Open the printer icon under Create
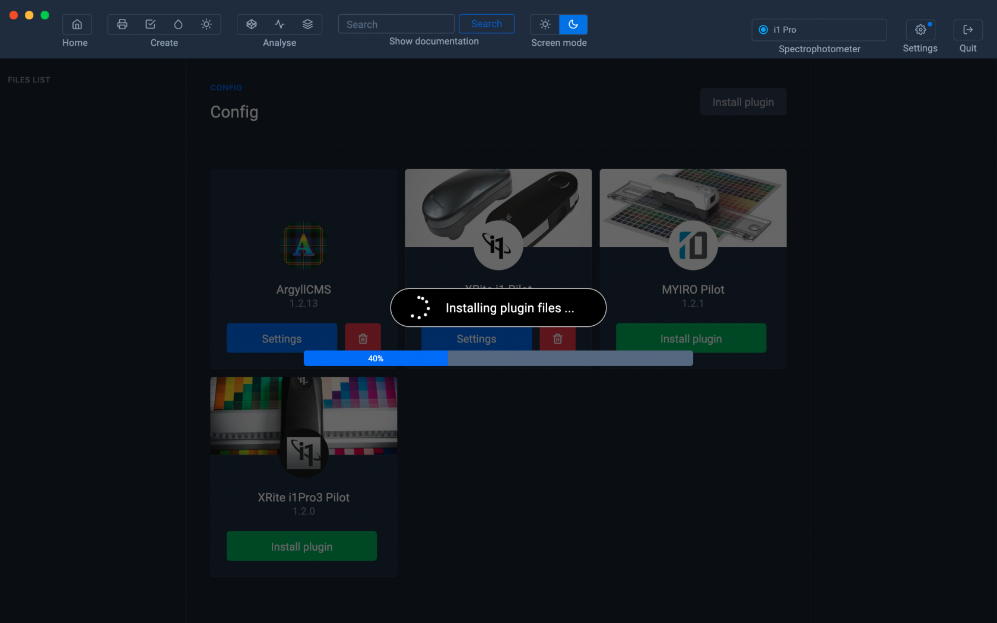This screenshot has height=623, width=997. click(x=122, y=24)
